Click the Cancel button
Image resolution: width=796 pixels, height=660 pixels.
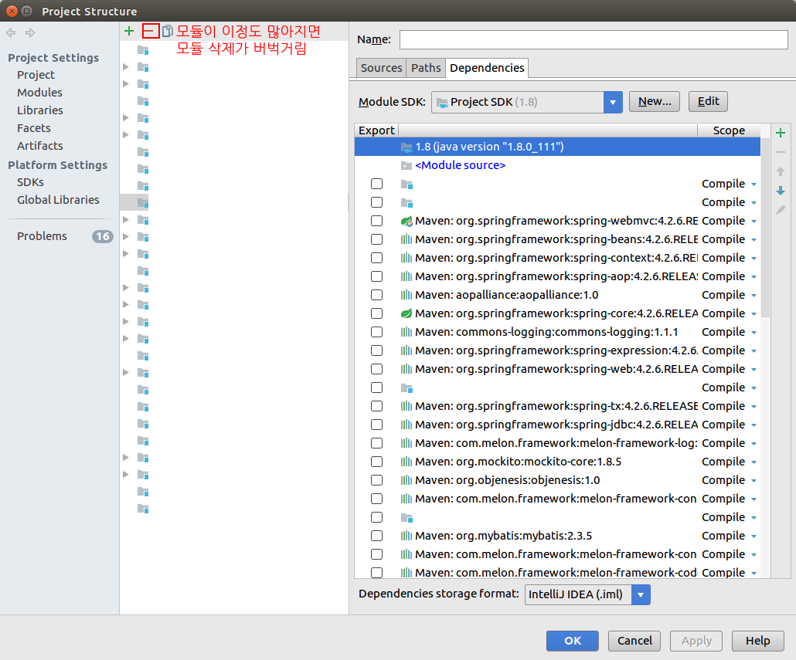tap(634, 641)
